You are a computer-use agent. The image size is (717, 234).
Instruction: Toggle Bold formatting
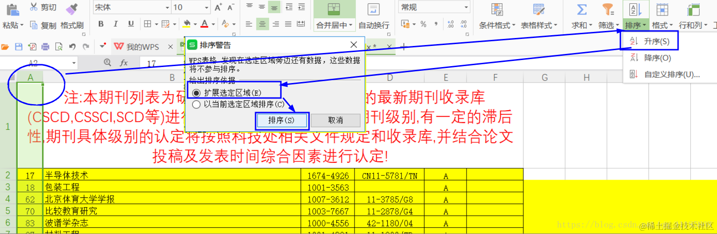pos(101,24)
